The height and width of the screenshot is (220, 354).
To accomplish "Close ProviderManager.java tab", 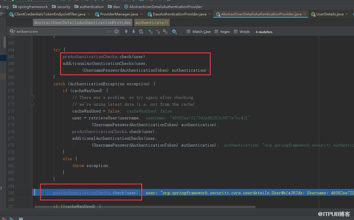I will click(x=141, y=14).
